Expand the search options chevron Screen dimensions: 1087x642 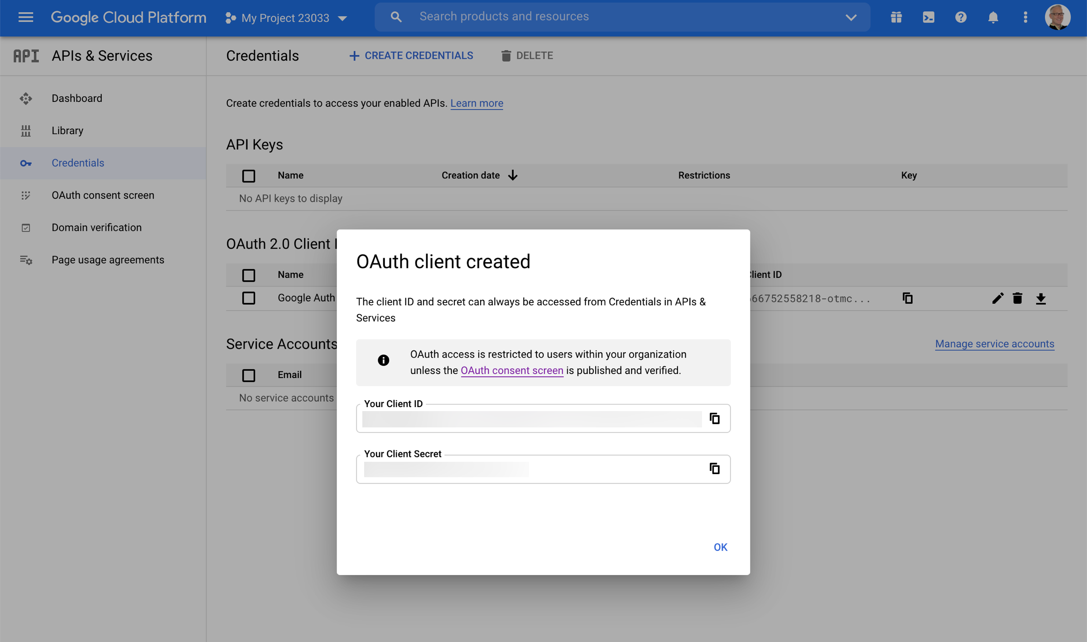pos(851,18)
